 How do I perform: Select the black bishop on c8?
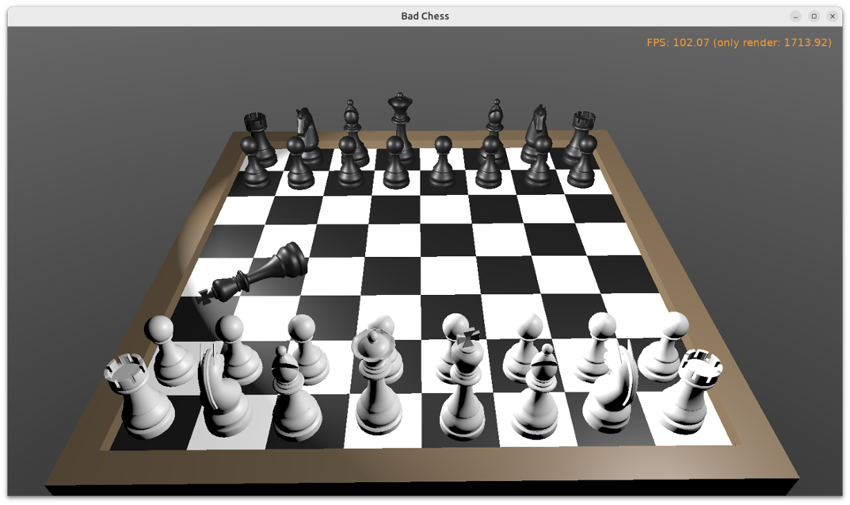click(x=354, y=133)
